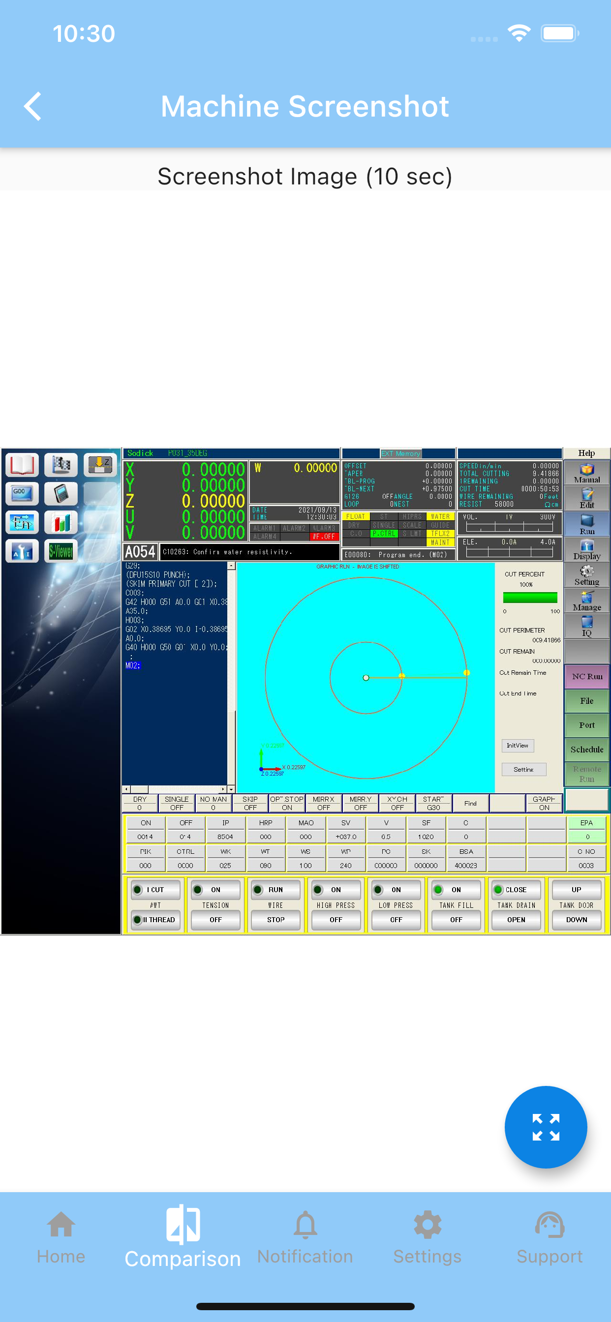Start WIRE RUN
Image resolution: width=611 pixels, height=1322 pixels.
coord(275,889)
